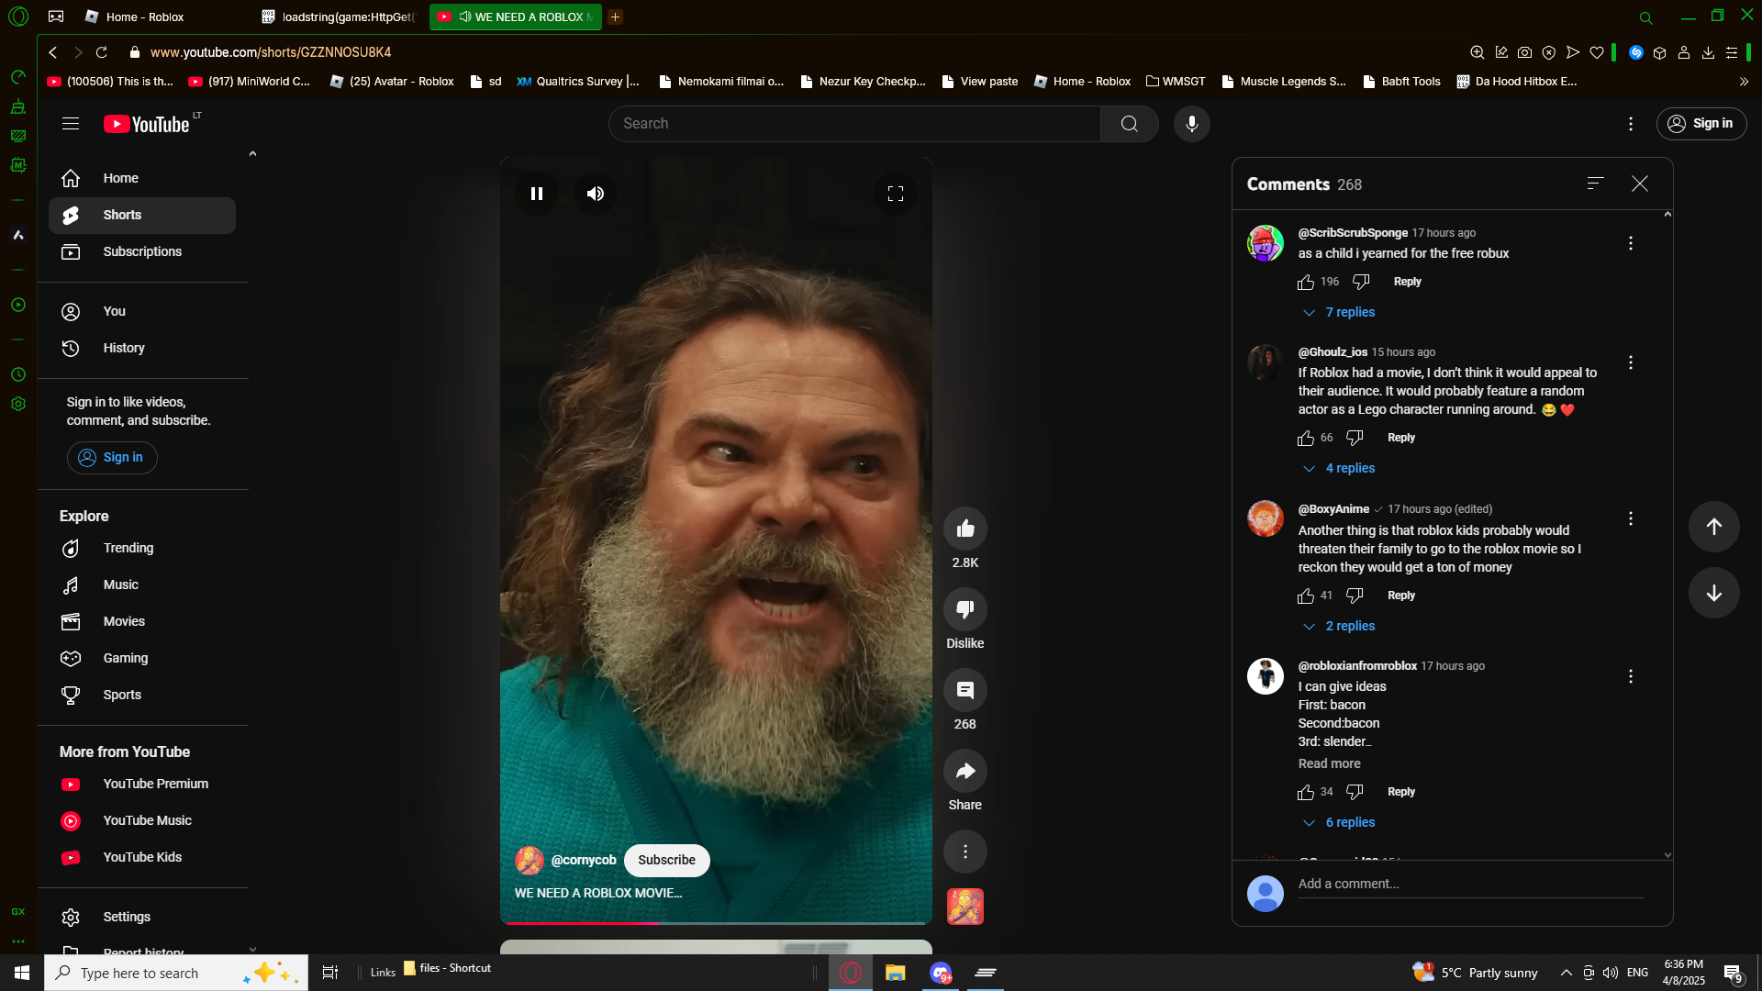Open the comments button showing 268

[965, 690]
